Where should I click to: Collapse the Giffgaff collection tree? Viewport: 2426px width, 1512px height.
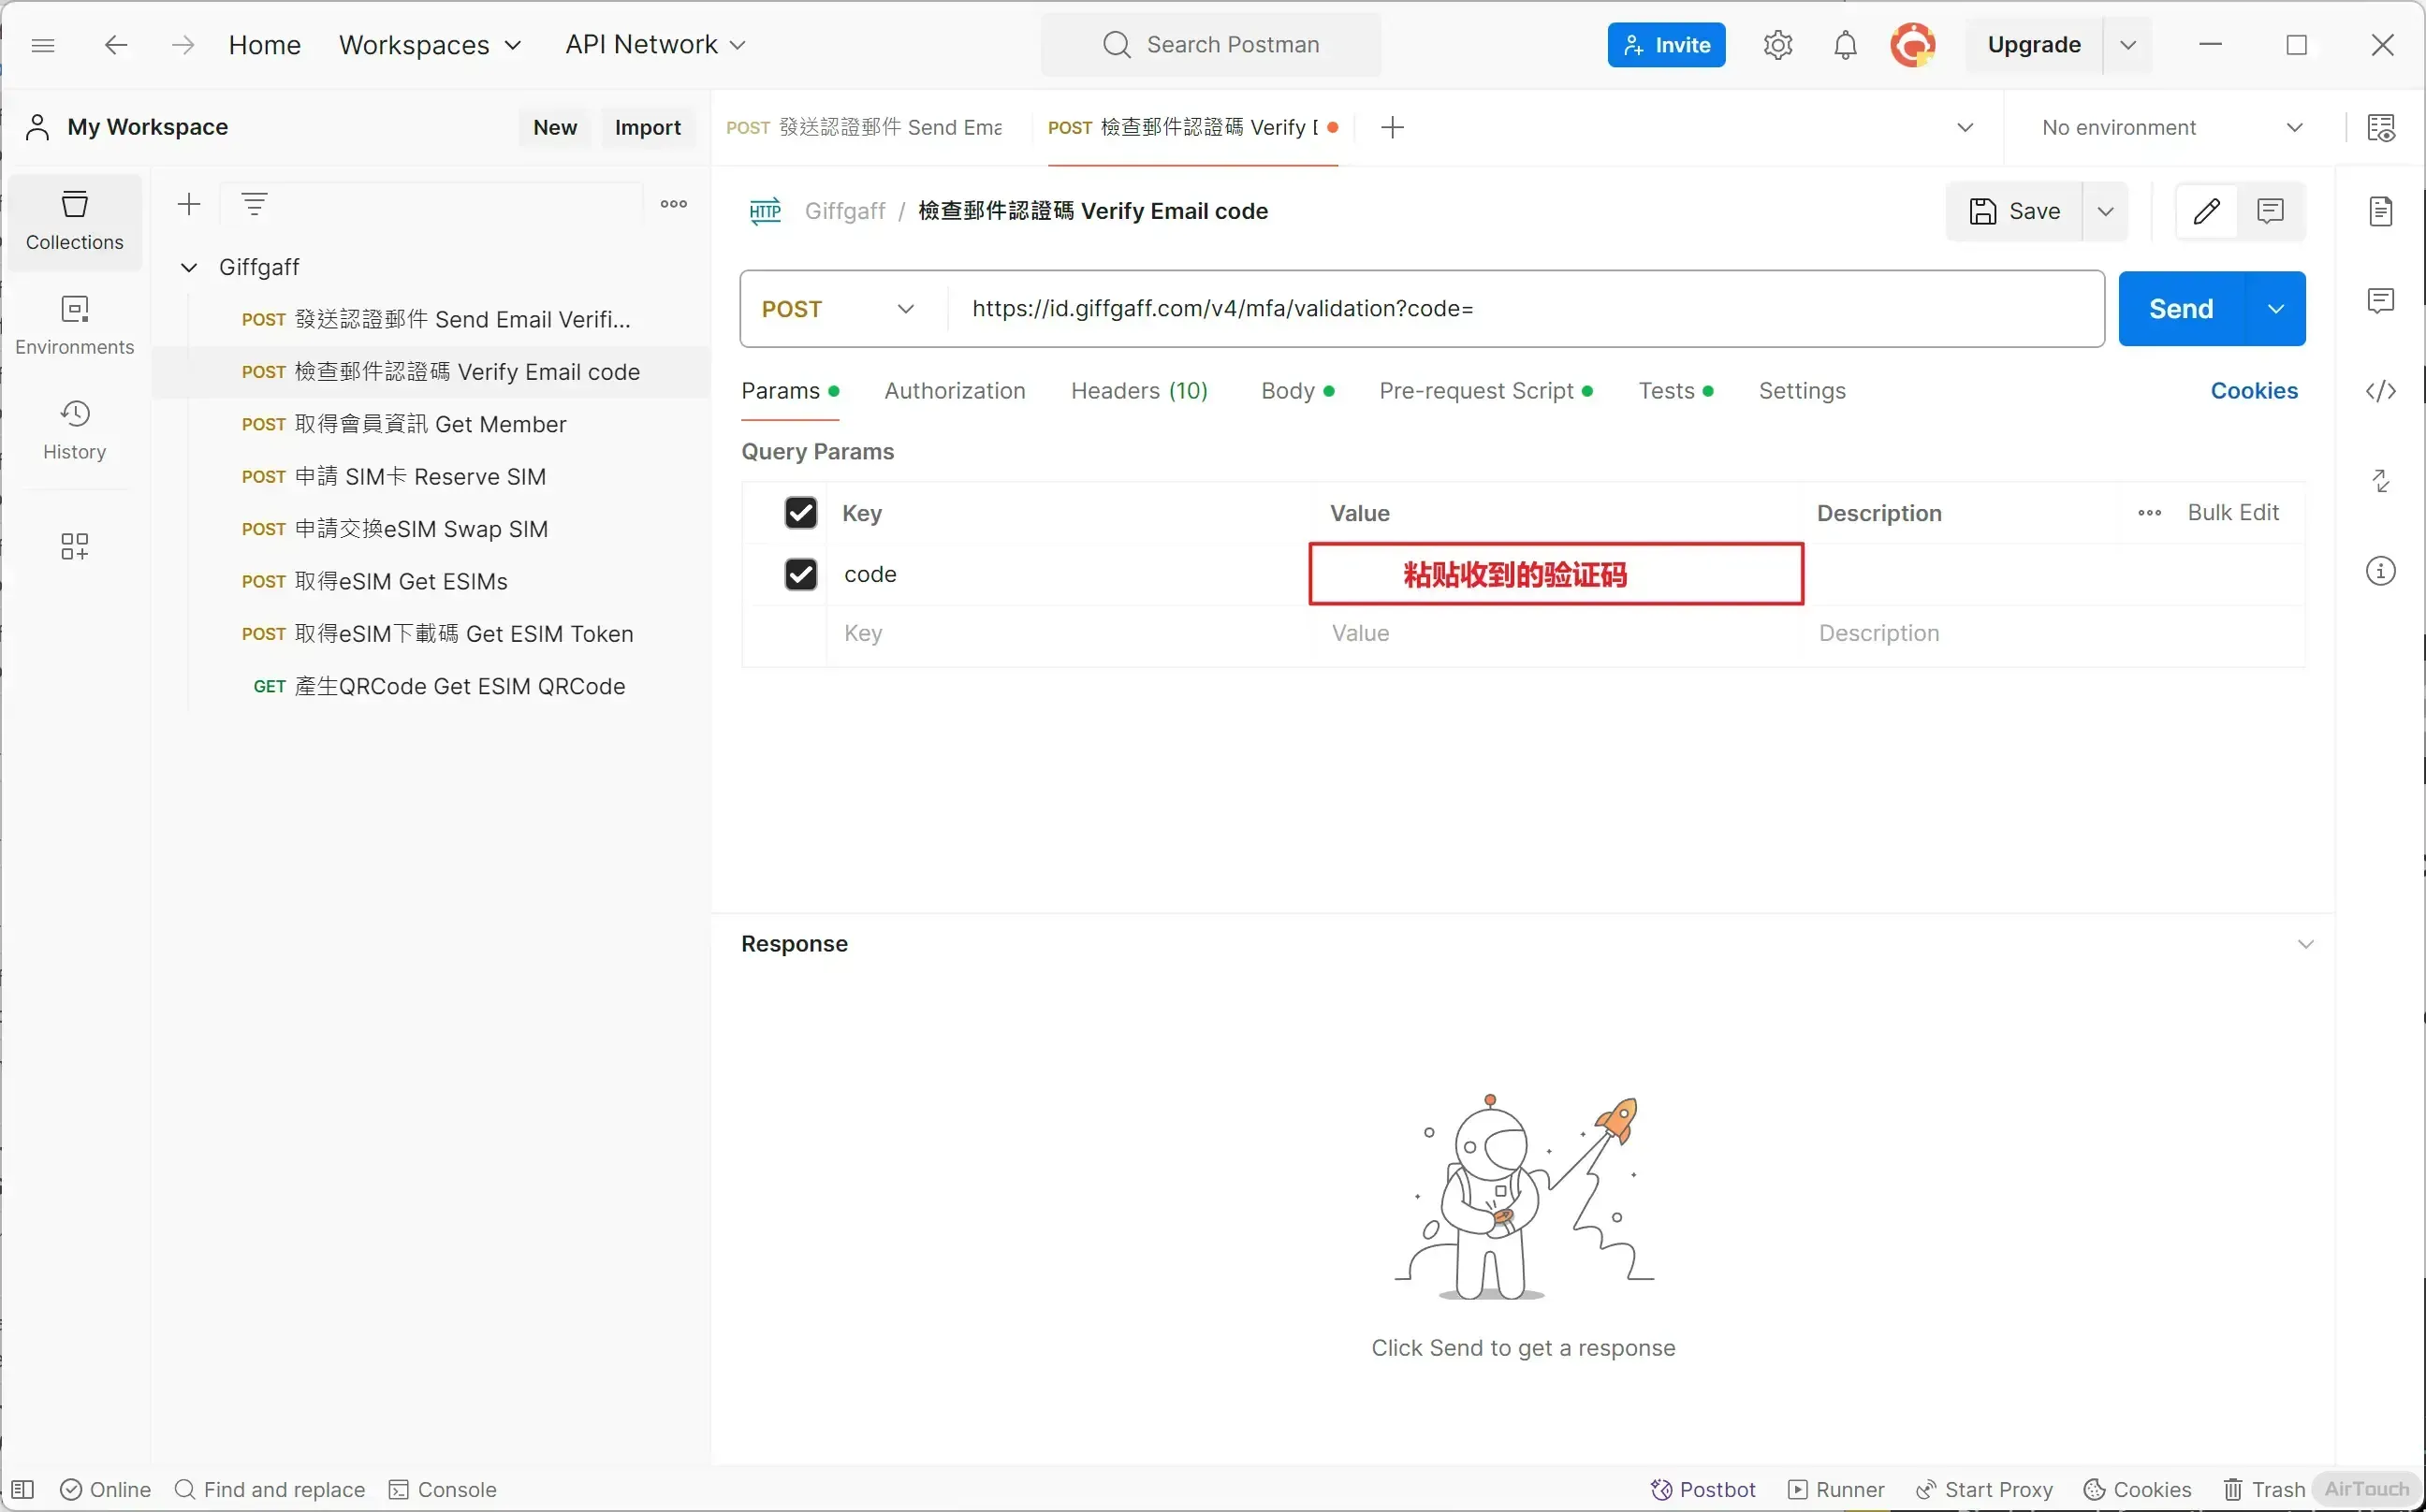click(x=189, y=267)
